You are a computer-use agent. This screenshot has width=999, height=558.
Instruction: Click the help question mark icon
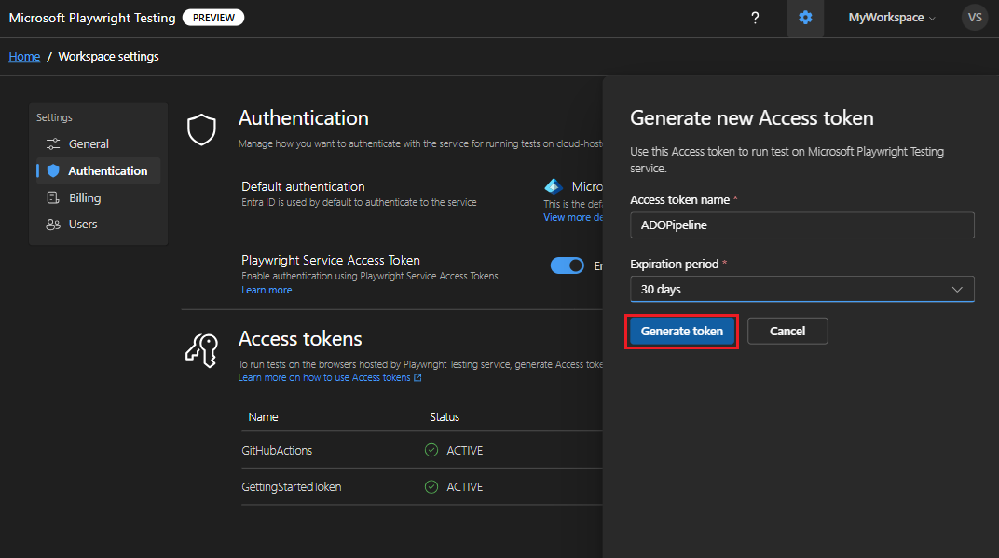pos(755,18)
